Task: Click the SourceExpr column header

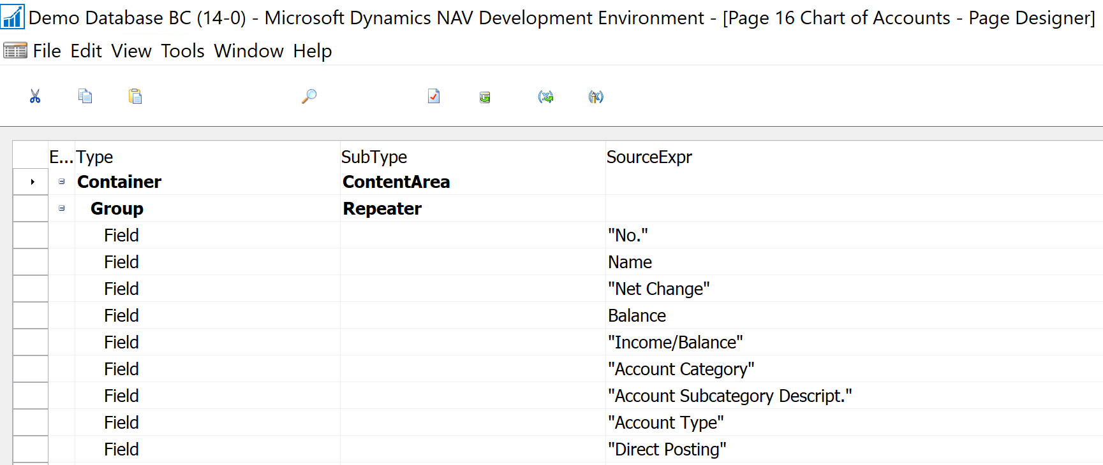Action: [854, 157]
